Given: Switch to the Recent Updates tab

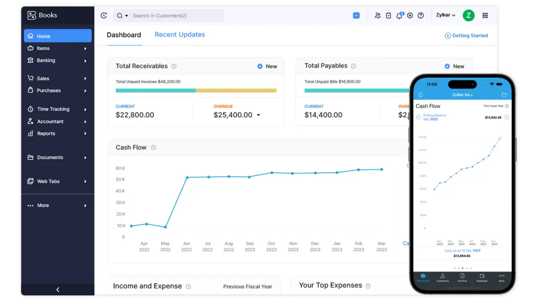Looking at the screenshot, I should (180, 34).
